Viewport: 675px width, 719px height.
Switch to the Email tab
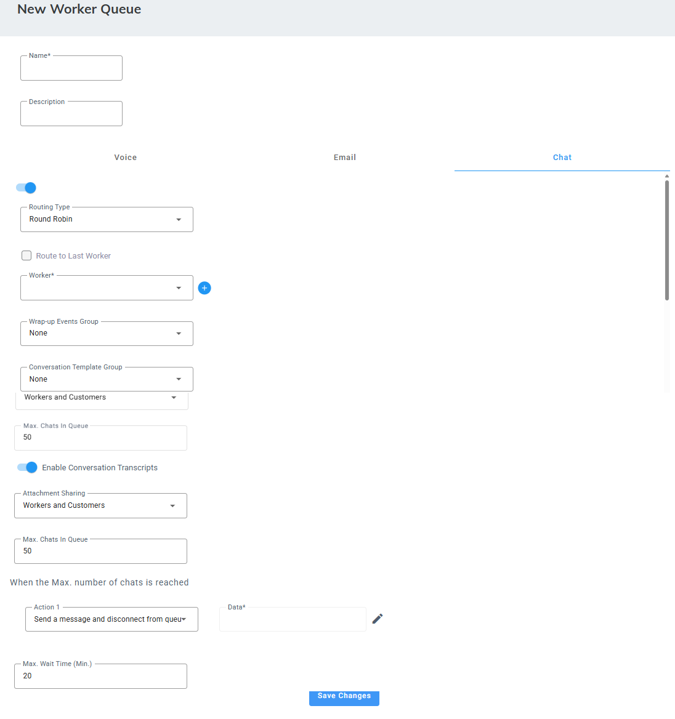(x=345, y=158)
